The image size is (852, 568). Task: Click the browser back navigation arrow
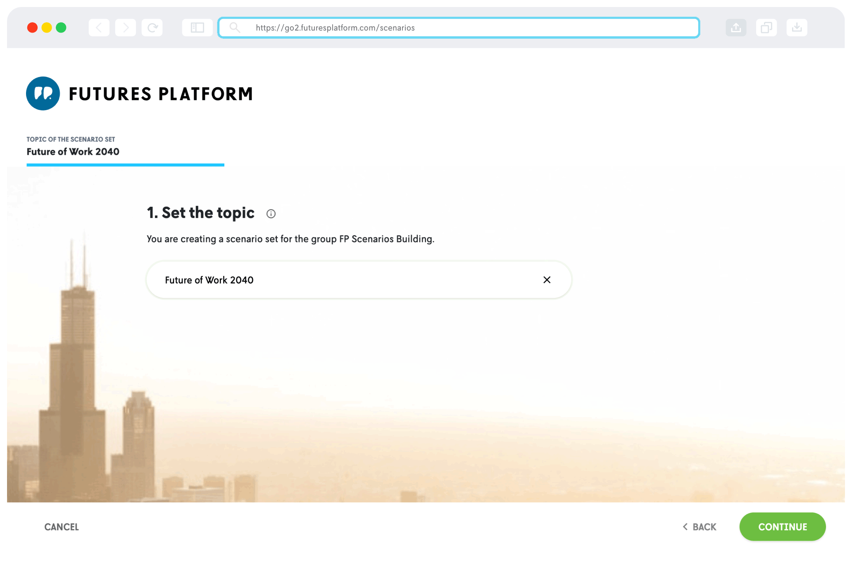[x=99, y=27]
